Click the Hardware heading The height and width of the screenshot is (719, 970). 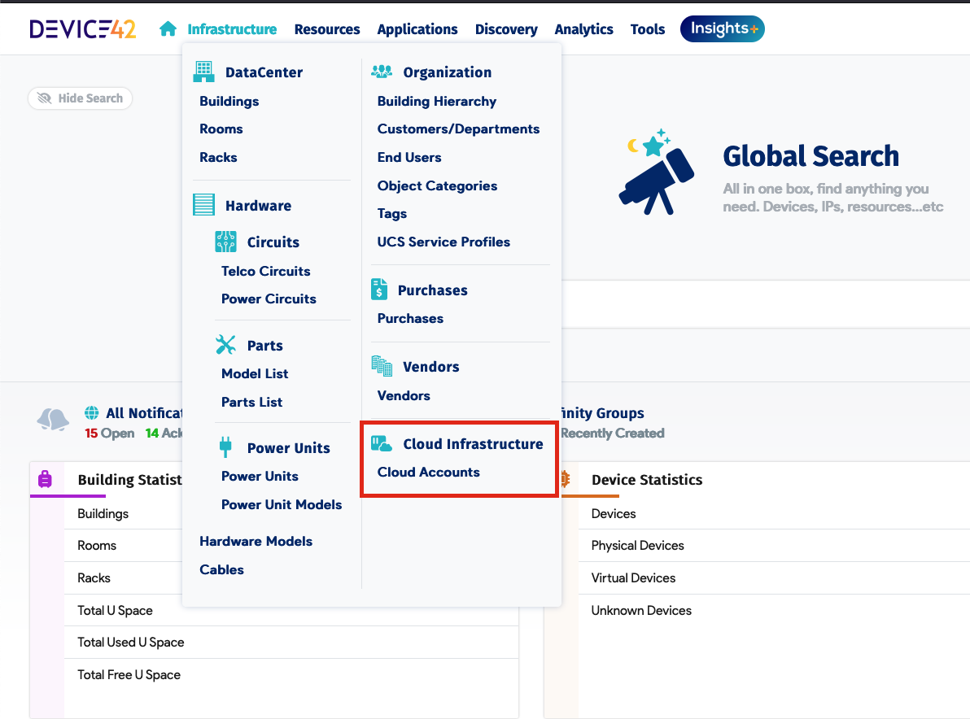click(258, 206)
